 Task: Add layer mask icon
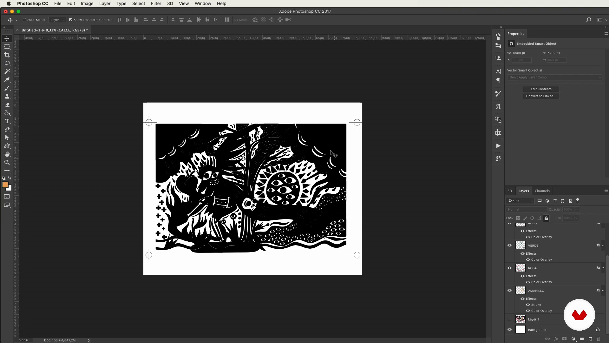564,339
